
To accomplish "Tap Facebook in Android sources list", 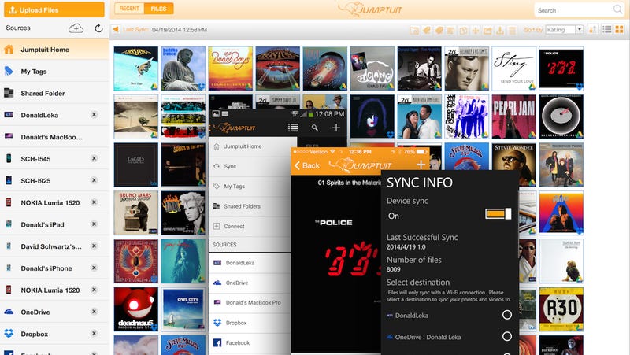I will click(250, 342).
